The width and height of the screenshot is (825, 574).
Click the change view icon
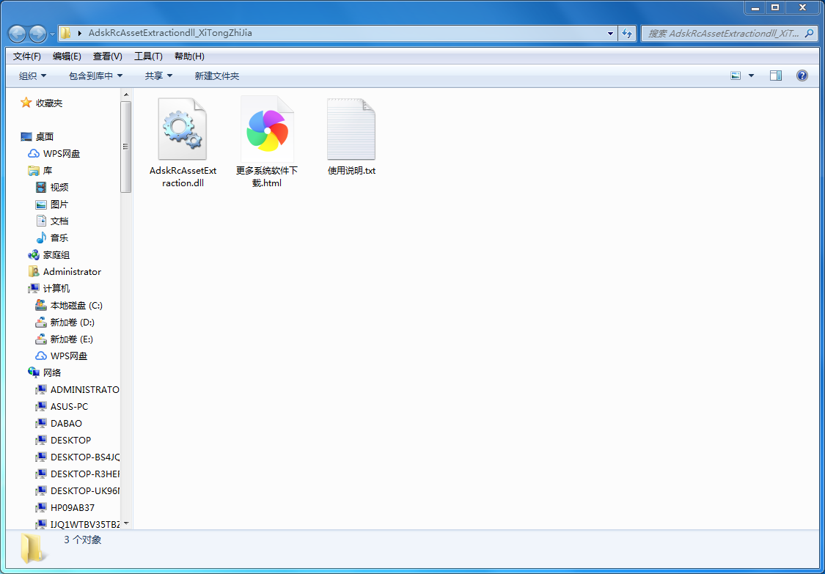736,76
